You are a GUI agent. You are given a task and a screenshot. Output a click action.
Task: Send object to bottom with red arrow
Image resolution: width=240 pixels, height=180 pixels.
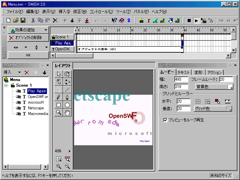[87, 21]
